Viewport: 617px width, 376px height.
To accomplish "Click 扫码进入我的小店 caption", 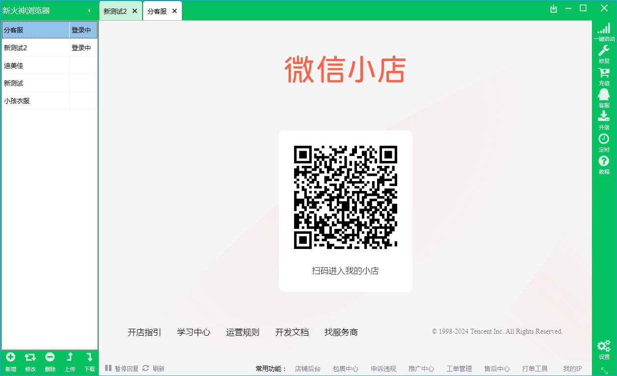I will pyautogui.click(x=346, y=271).
